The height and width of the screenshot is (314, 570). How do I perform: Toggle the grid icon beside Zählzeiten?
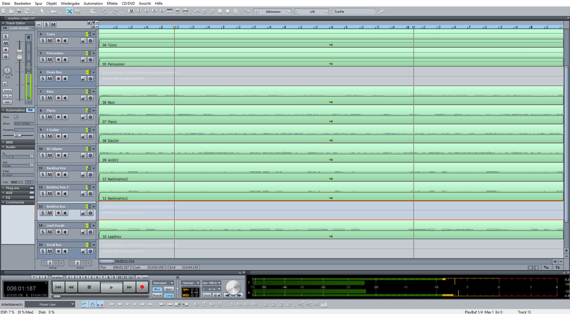(257, 12)
